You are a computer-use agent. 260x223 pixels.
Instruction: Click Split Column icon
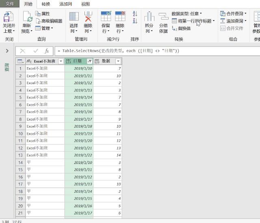pos(149,16)
